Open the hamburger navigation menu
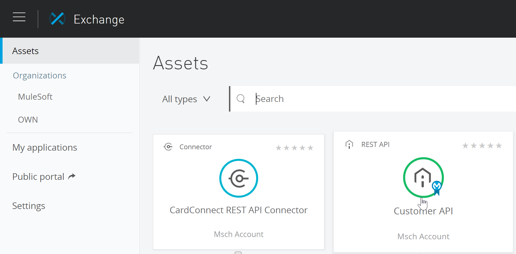 click(x=19, y=17)
